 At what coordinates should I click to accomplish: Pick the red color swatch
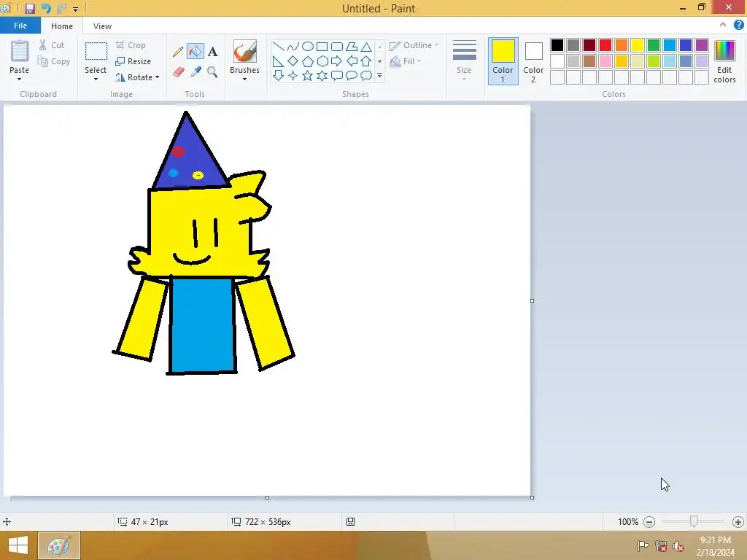tap(605, 45)
